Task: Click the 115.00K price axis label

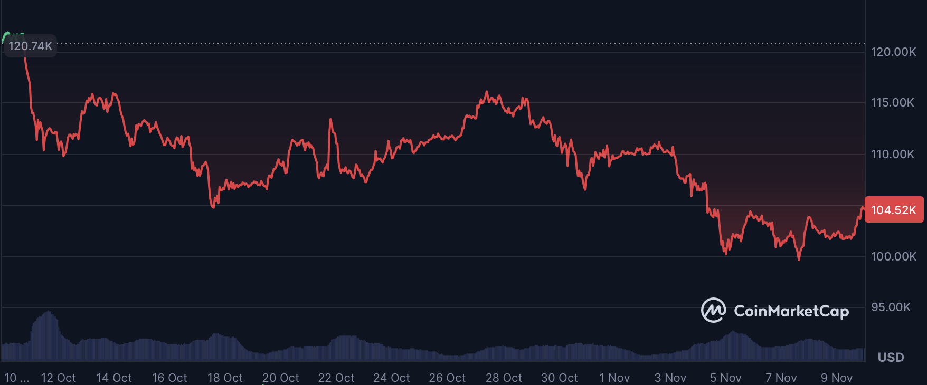Action: click(x=892, y=102)
